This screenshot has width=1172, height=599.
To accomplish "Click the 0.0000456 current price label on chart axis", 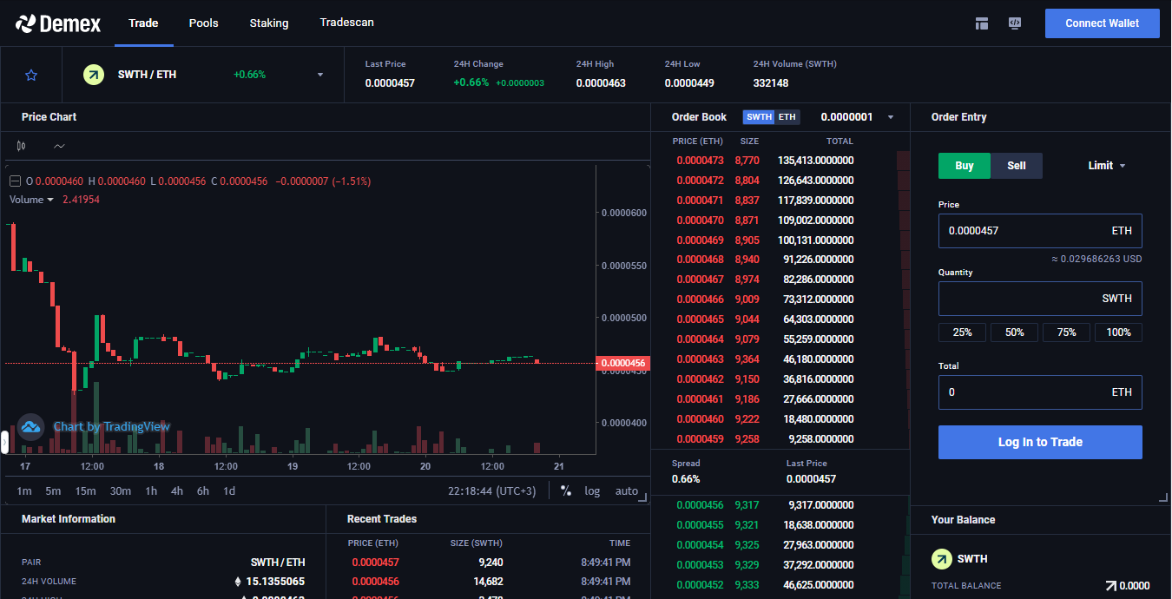I will click(x=623, y=363).
